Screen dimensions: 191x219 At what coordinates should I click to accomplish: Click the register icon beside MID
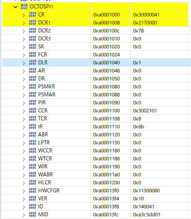click(x=32, y=215)
